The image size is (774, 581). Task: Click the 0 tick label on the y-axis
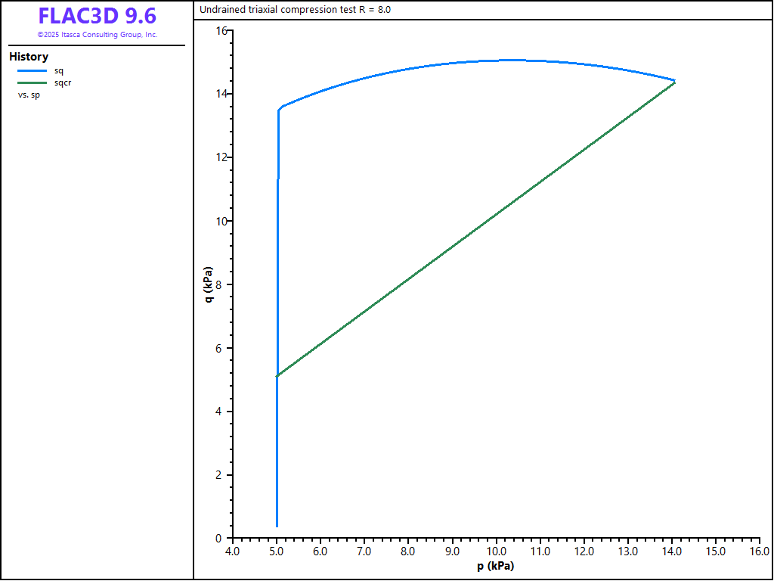[x=218, y=539]
